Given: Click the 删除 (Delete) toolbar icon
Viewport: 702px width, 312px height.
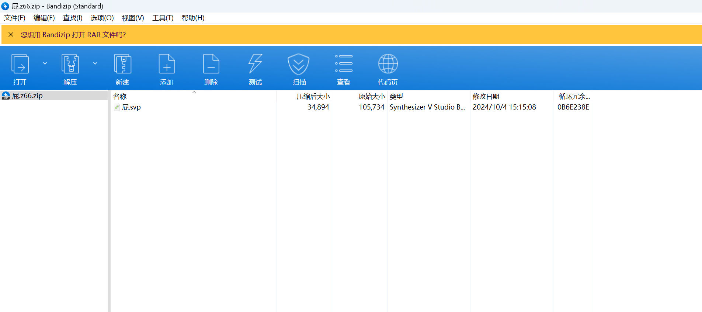Looking at the screenshot, I should pyautogui.click(x=211, y=64).
